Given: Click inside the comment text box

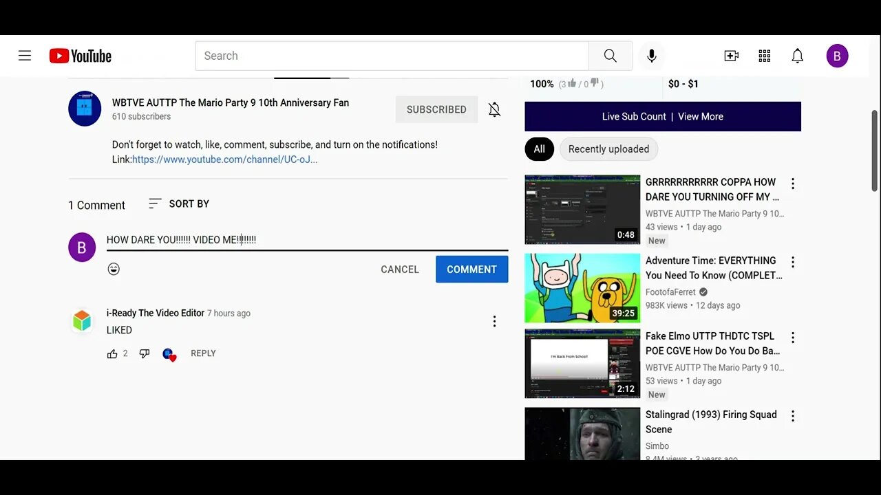Looking at the screenshot, I should (x=308, y=240).
